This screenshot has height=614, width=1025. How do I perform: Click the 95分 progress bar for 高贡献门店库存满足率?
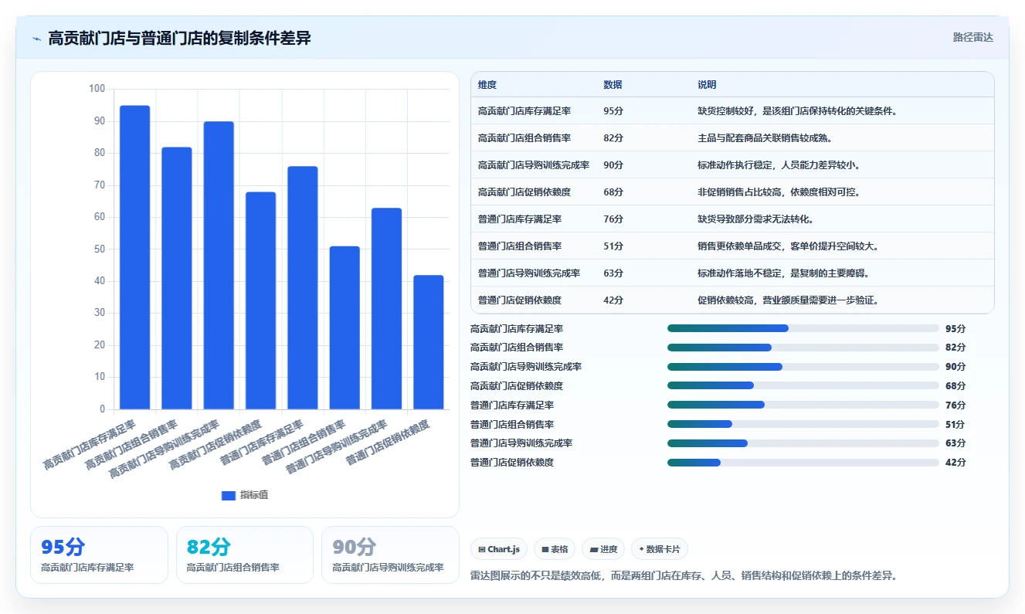[x=803, y=328]
